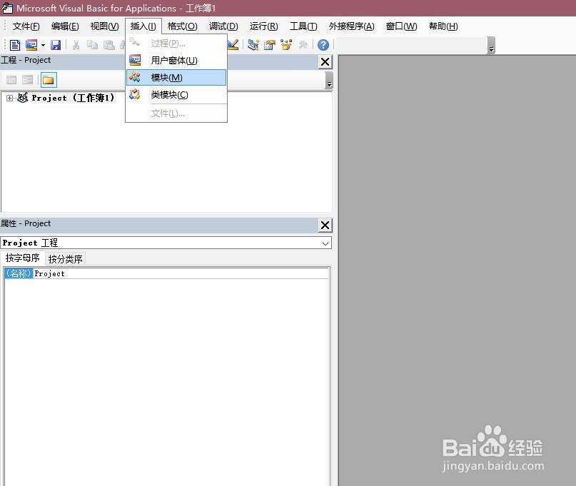Screen dimensions: 576x486
Task: Open the 外接程序(A) menu
Action: click(352, 26)
